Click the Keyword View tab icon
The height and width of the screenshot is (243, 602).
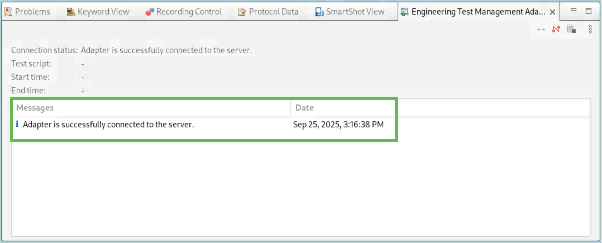(71, 12)
